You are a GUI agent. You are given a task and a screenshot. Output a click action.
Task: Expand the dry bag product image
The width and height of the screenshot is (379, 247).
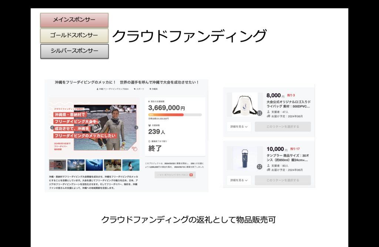[x=259, y=113]
